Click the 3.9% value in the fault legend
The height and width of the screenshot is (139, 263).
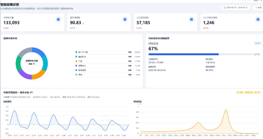pyautogui.click(x=138, y=75)
